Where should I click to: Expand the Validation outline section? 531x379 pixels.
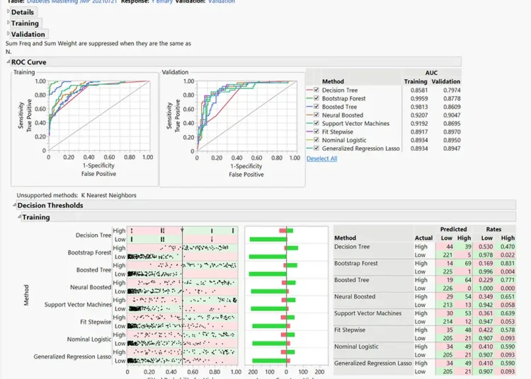[x=8, y=34]
